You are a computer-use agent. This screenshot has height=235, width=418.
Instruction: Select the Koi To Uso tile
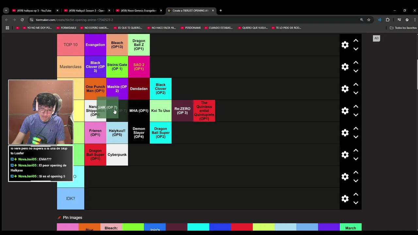161,111
